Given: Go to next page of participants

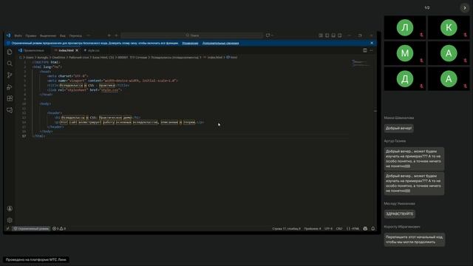Looking at the screenshot, I should [465, 8].
